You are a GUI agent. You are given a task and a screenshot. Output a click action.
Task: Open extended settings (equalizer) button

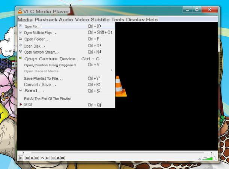coord(47,158)
